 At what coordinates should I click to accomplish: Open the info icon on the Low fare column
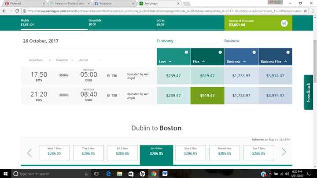(x=186, y=52)
